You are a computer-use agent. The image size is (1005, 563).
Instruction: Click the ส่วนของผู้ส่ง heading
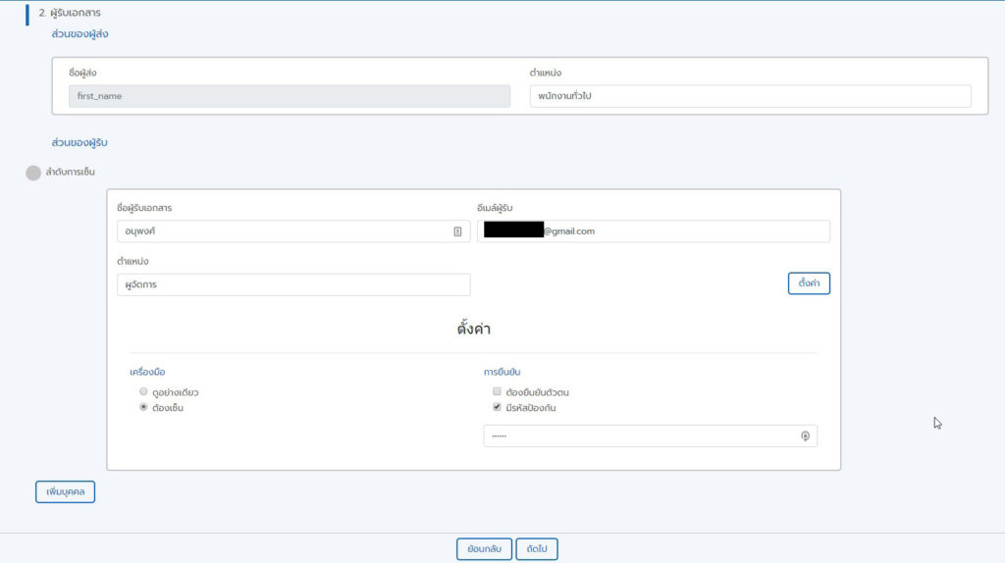click(79, 34)
